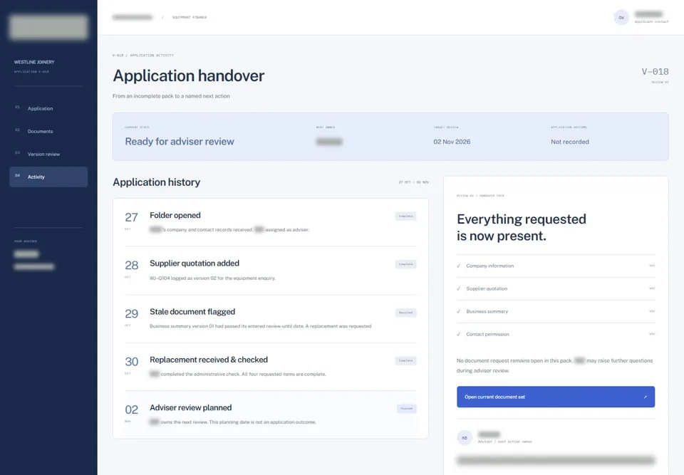Select the Replacement received & checked entry
684x475 pixels.
tap(271, 367)
